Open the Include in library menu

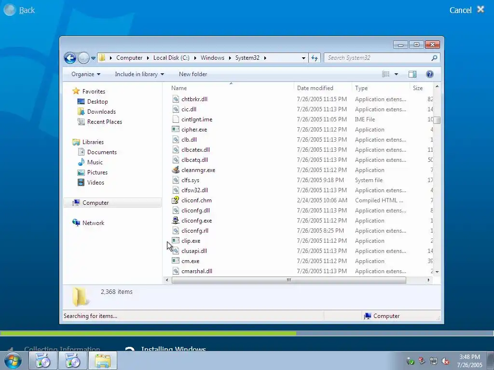[x=139, y=74]
